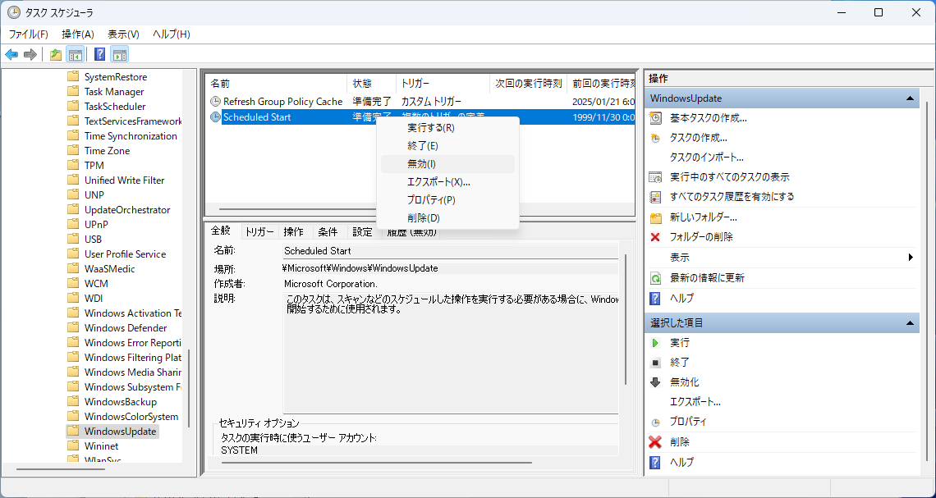Image resolution: width=936 pixels, height=498 pixels.
Task: Click the Refresh Group Policy Cache task row
Action: point(282,102)
